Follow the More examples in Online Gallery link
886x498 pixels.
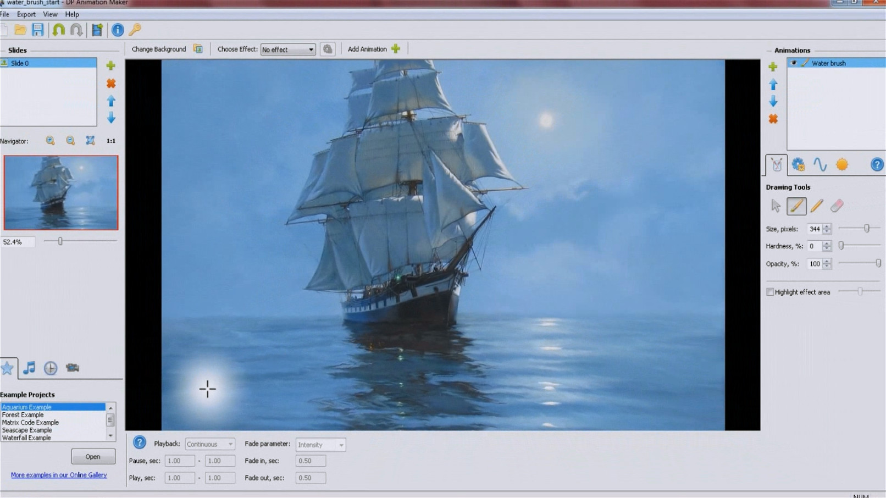click(x=59, y=475)
